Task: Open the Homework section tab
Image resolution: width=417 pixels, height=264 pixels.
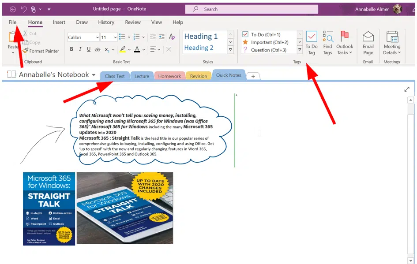Action: pyautogui.click(x=169, y=76)
